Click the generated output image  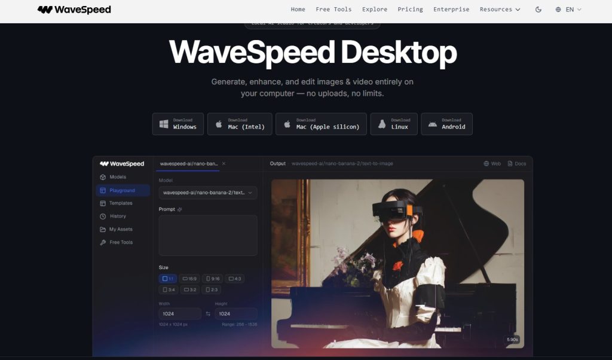point(397,264)
